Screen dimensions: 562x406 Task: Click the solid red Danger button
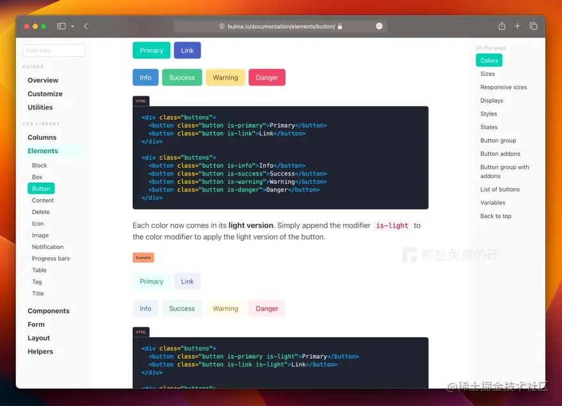pos(267,77)
